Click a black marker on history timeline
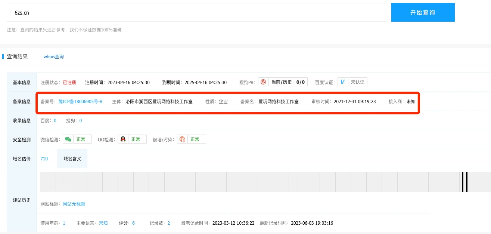 coord(463,182)
